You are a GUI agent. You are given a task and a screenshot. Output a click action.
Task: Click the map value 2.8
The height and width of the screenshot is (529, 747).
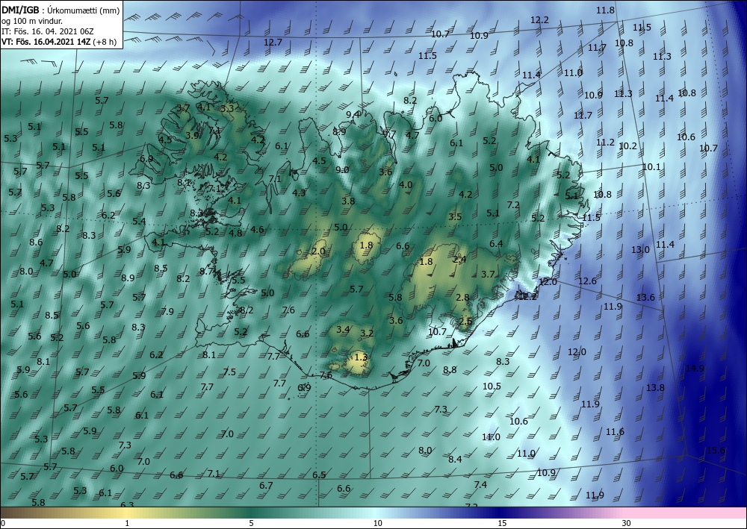pyautogui.click(x=462, y=297)
